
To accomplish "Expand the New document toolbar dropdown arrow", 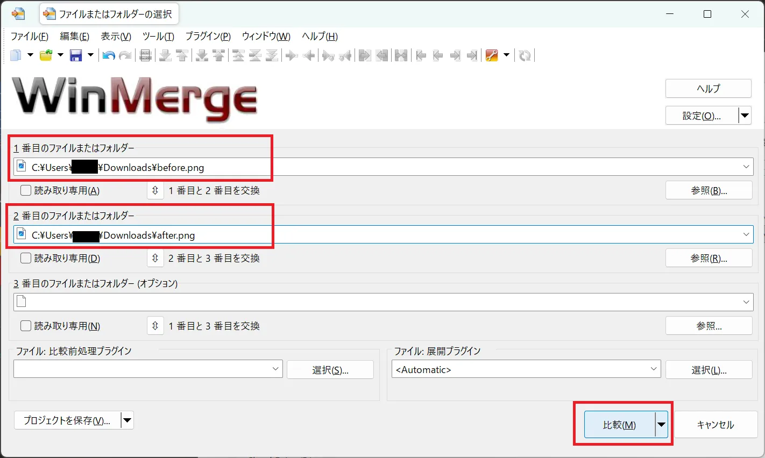I will tap(30, 55).
